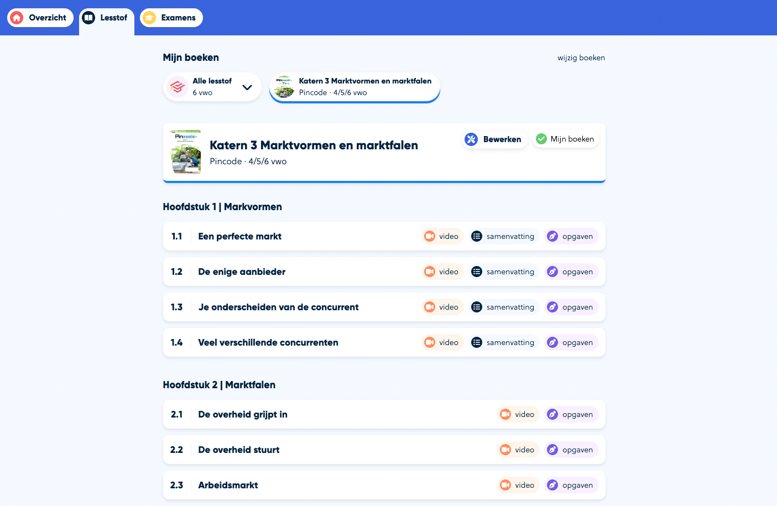Open opgaven for 2.2 De overheid stuurt
Viewport: 777px width, 506px height.
571,450
